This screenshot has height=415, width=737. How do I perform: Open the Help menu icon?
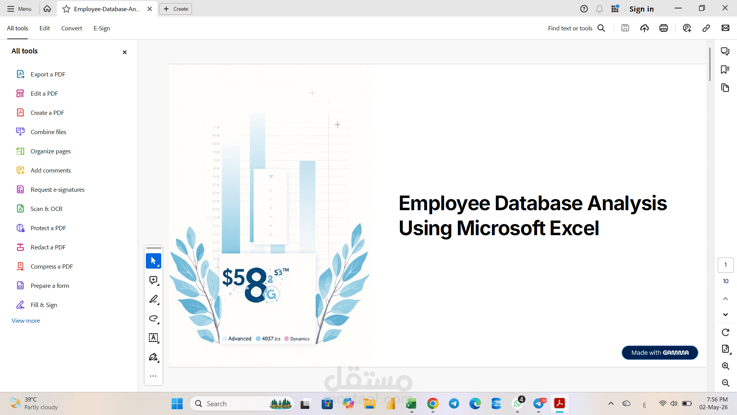[584, 9]
